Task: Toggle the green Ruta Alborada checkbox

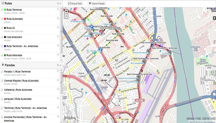Action: coord(2,55)
